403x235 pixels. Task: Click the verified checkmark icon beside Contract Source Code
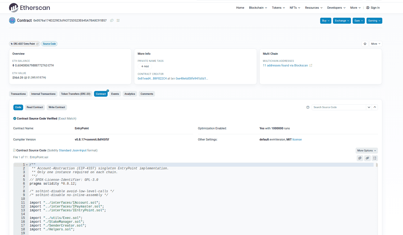(15, 118)
